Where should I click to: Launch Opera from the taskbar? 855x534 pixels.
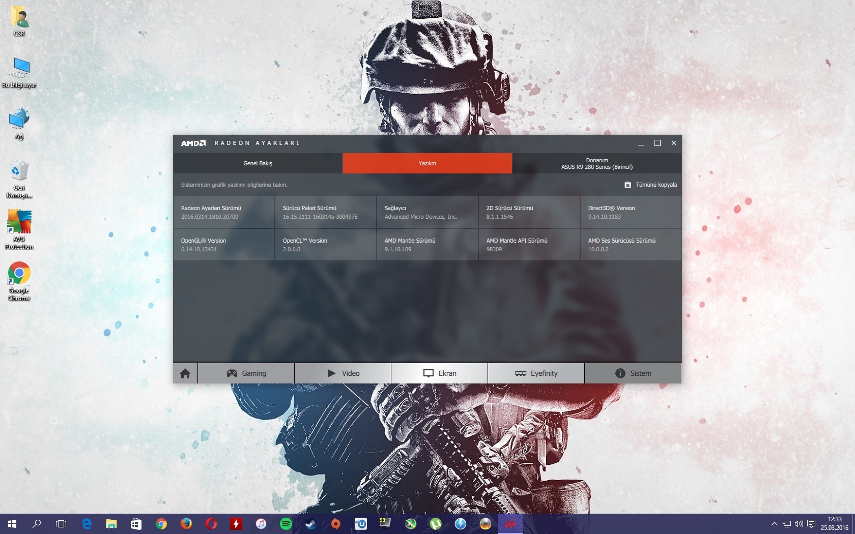click(x=211, y=524)
